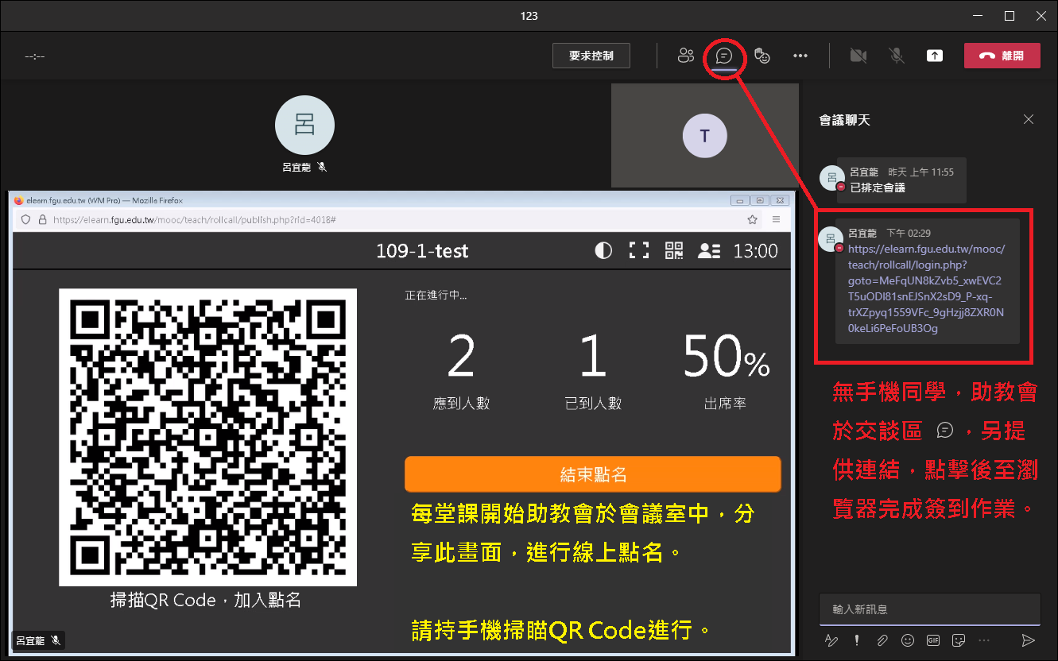This screenshot has width=1058, height=661.
Task: Attach a file with paperclip icon
Action: tap(882, 640)
